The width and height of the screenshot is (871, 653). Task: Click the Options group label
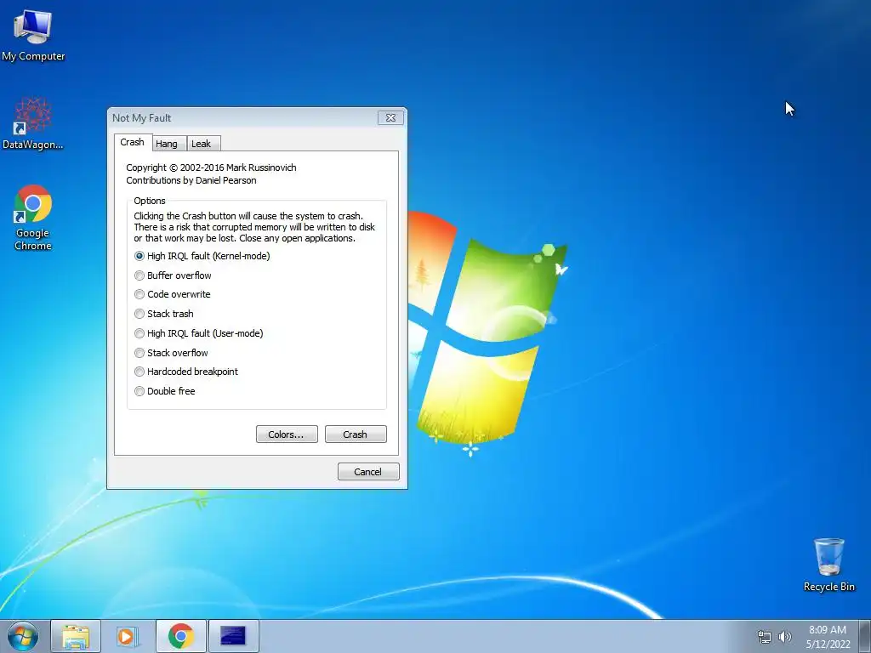click(150, 201)
